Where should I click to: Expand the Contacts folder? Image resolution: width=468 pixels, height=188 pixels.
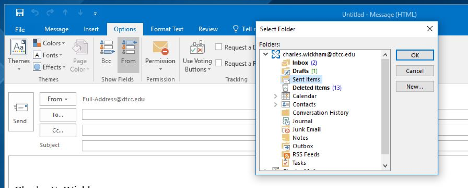[x=275, y=104]
